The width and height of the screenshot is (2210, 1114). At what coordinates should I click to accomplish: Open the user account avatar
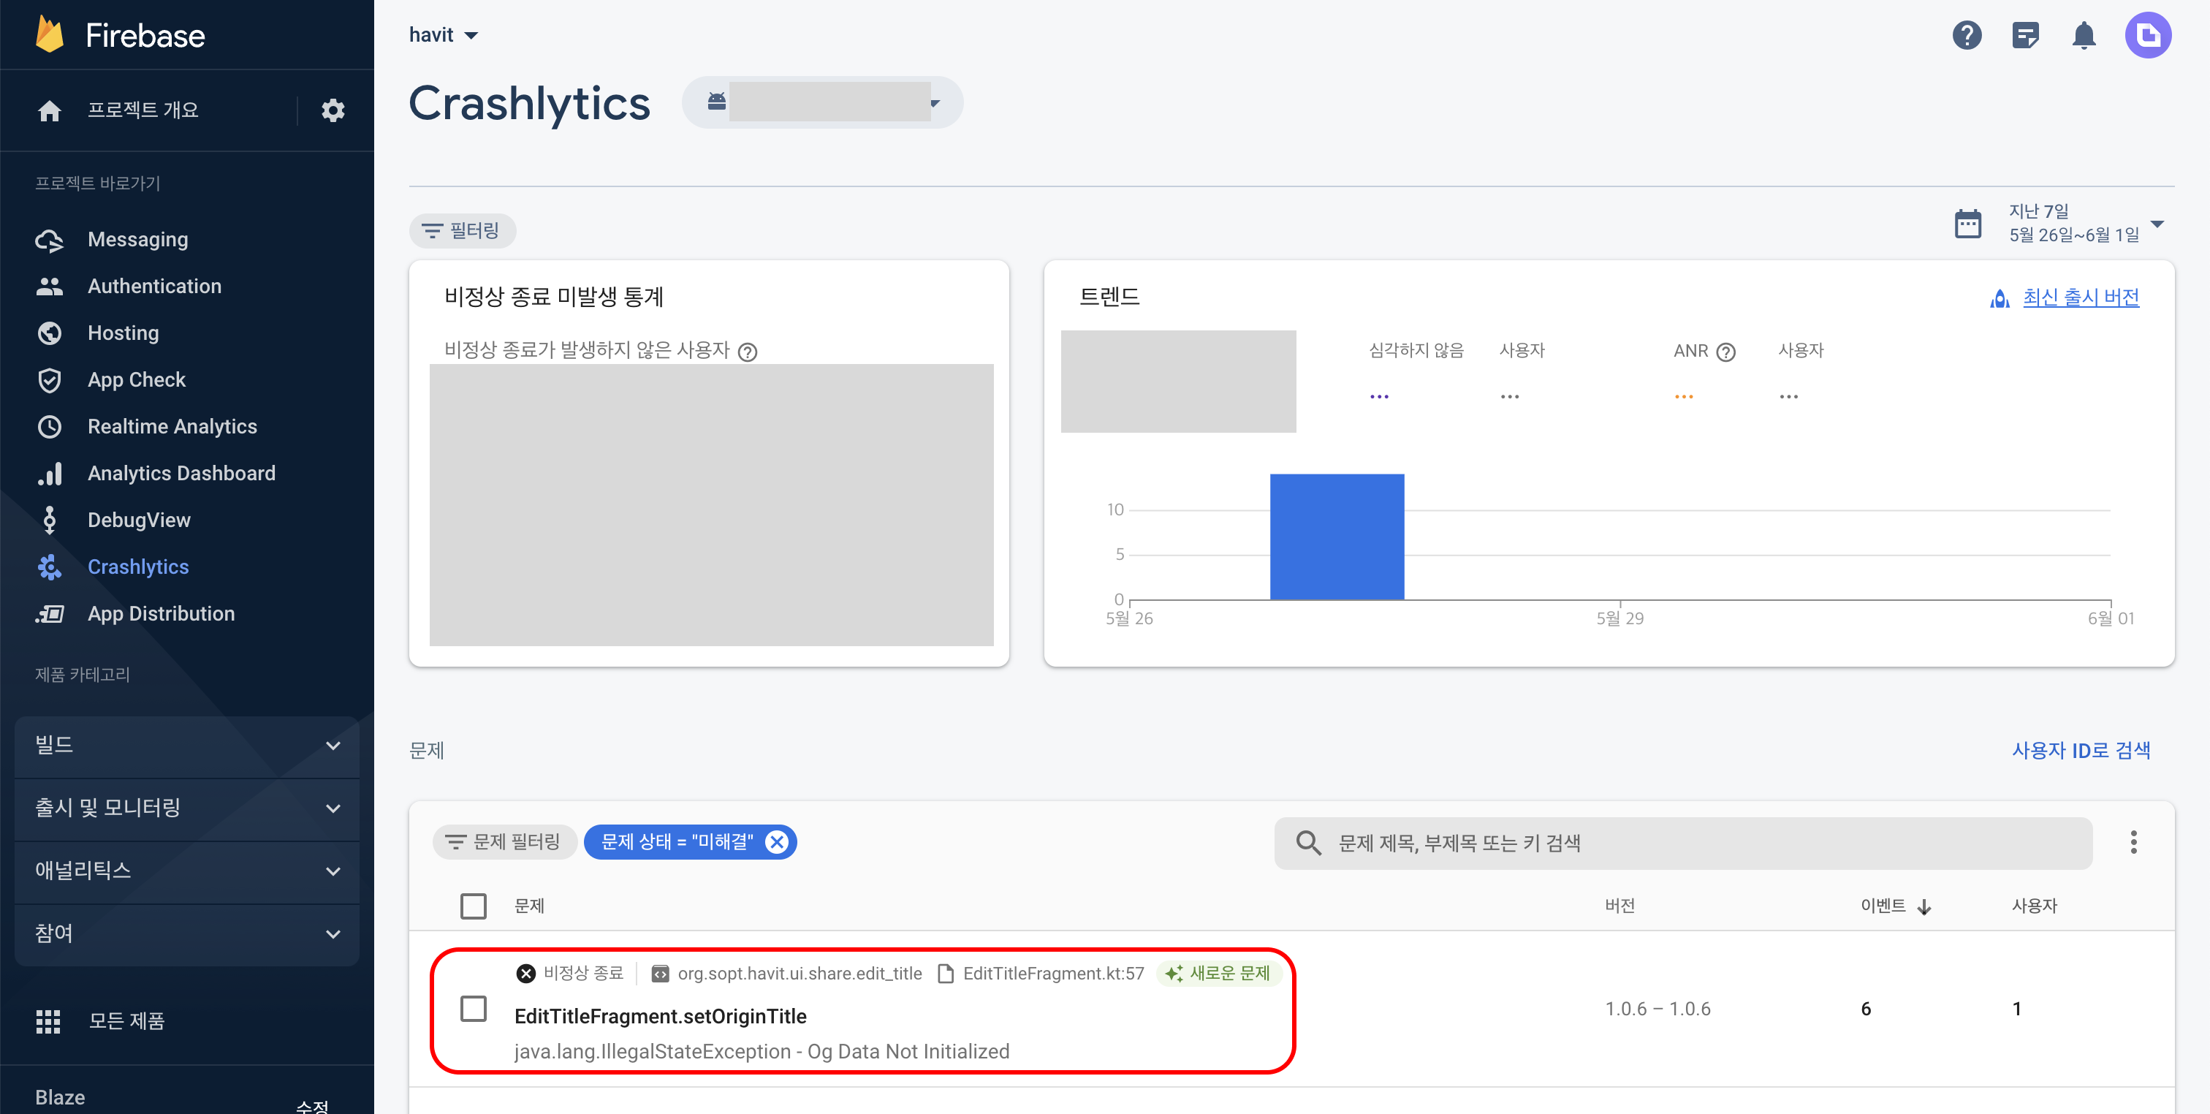[x=2147, y=35]
